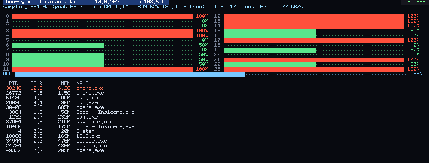Click the 7.8 CPU value

point(38,93)
